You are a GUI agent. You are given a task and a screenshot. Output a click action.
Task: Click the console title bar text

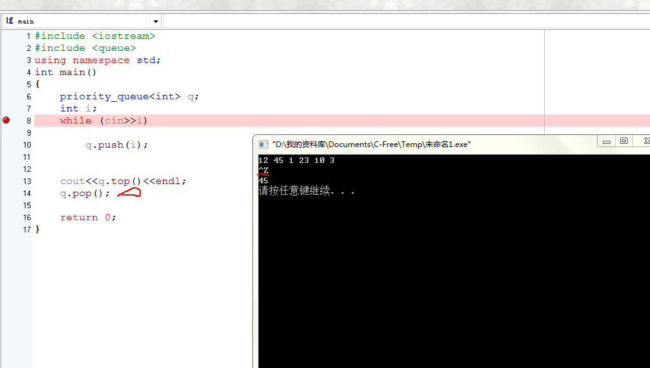tap(372, 144)
